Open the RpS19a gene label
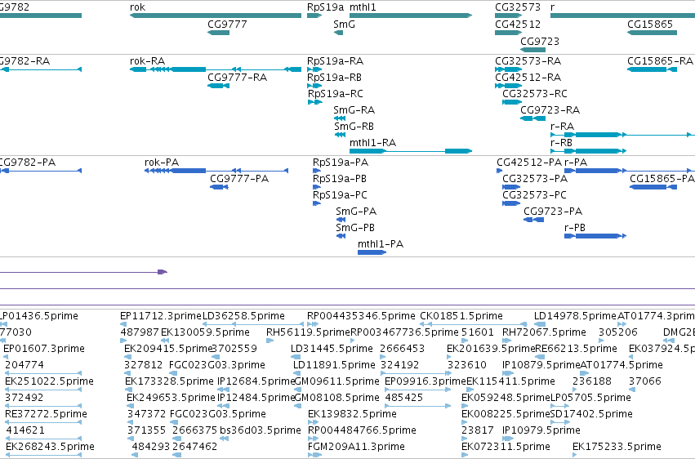This screenshot has height=459, width=695. (x=325, y=7)
